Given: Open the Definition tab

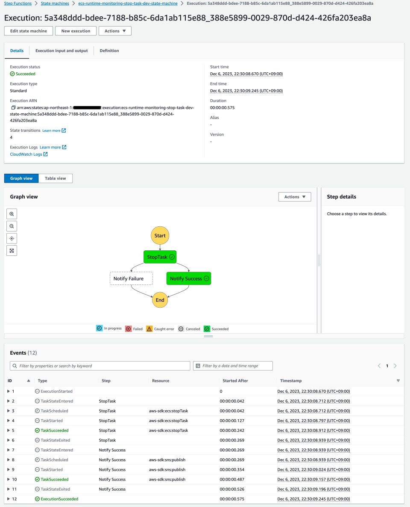Looking at the screenshot, I should point(109,50).
